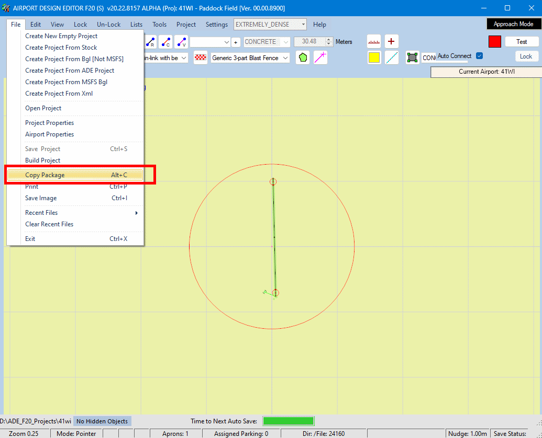
Task: Expand the Recent Files submenu
Action: [81, 213]
